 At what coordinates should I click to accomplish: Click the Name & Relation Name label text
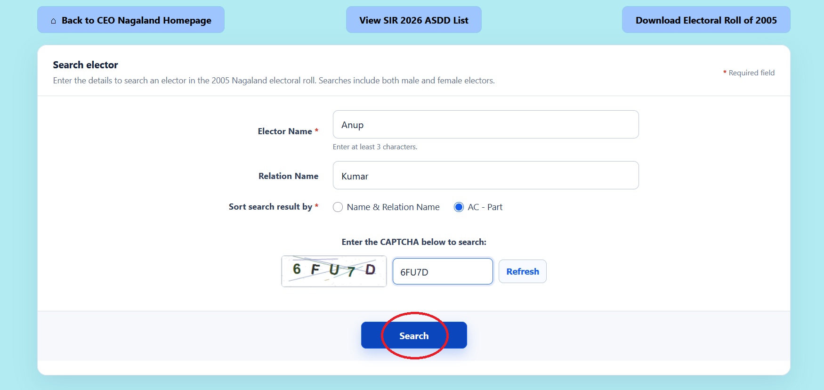click(x=393, y=207)
